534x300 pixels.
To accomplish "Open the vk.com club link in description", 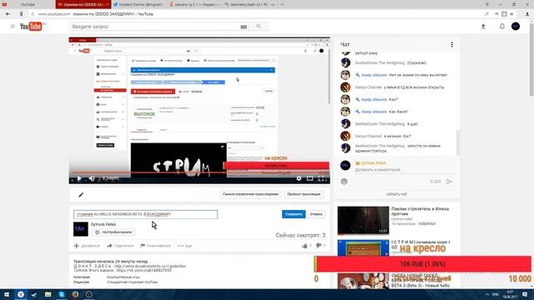I will click(x=144, y=270).
